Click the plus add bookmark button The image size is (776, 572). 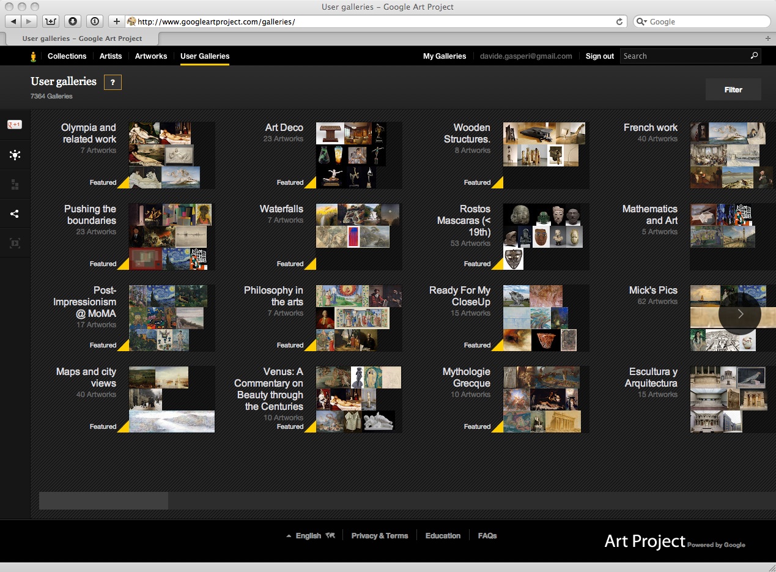coord(116,21)
